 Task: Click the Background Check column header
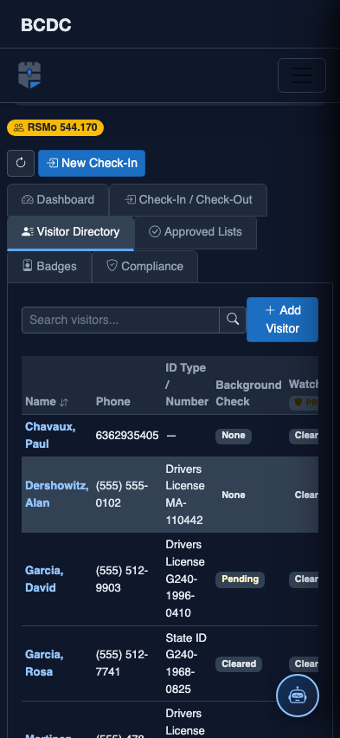click(x=248, y=393)
